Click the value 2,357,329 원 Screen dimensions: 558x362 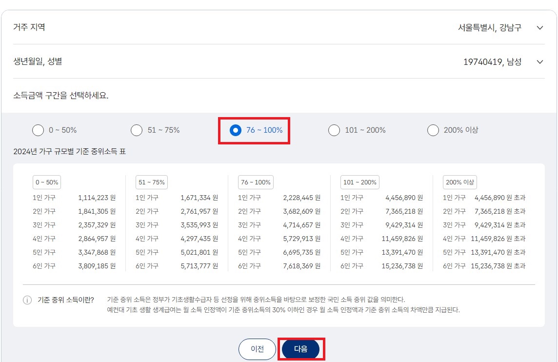pyautogui.click(x=97, y=225)
